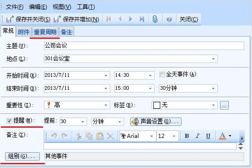Open the 30分钟 duration dropdown
Image resolution: width=252 pixels, height=168 pixels.
tap(213, 88)
